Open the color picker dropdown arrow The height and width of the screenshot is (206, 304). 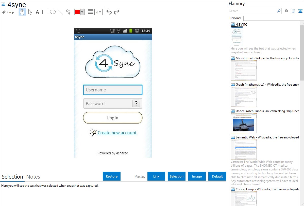[82, 12]
